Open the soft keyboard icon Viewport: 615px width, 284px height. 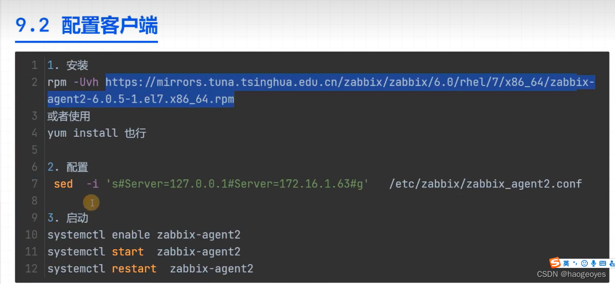pyautogui.click(x=602, y=263)
